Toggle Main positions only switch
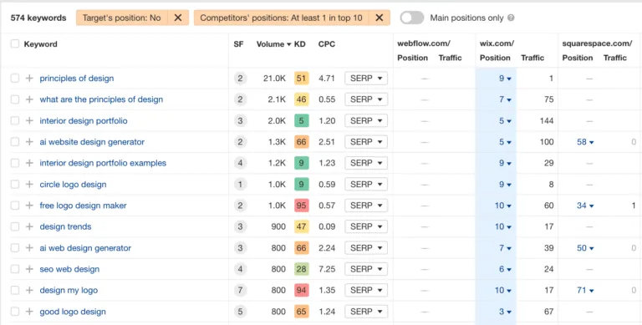The width and height of the screenshot is (642, 325). pos(412,18)
